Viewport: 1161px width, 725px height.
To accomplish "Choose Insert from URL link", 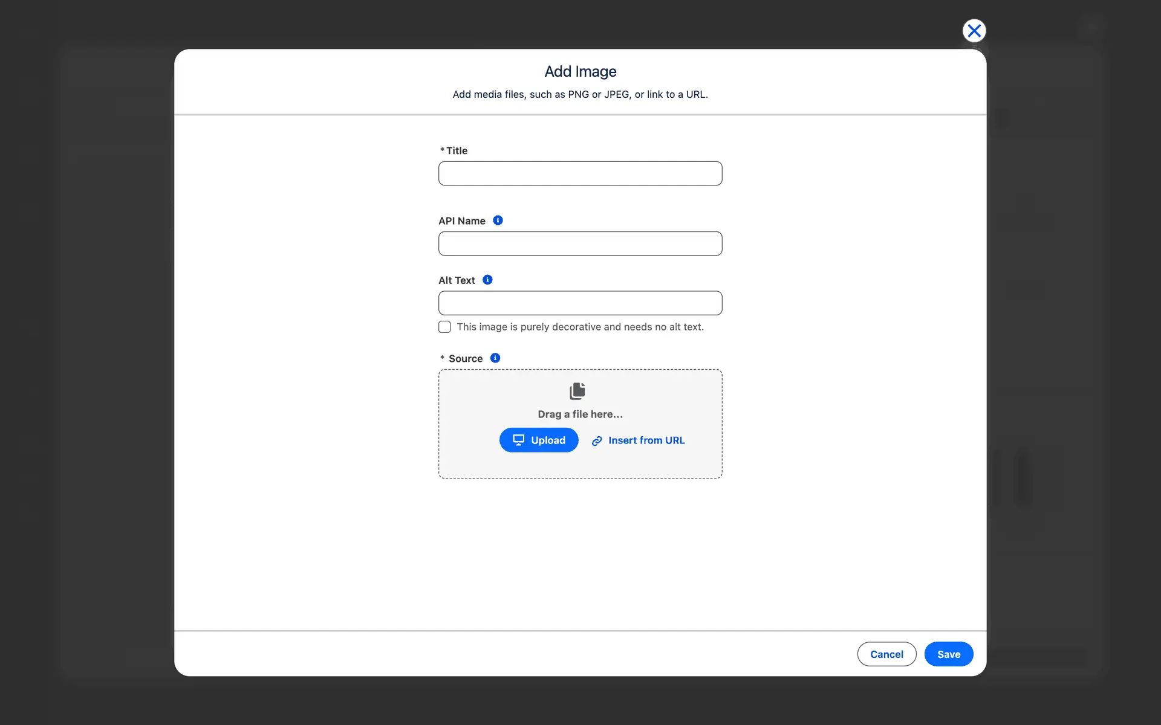I will click(646, 440).
